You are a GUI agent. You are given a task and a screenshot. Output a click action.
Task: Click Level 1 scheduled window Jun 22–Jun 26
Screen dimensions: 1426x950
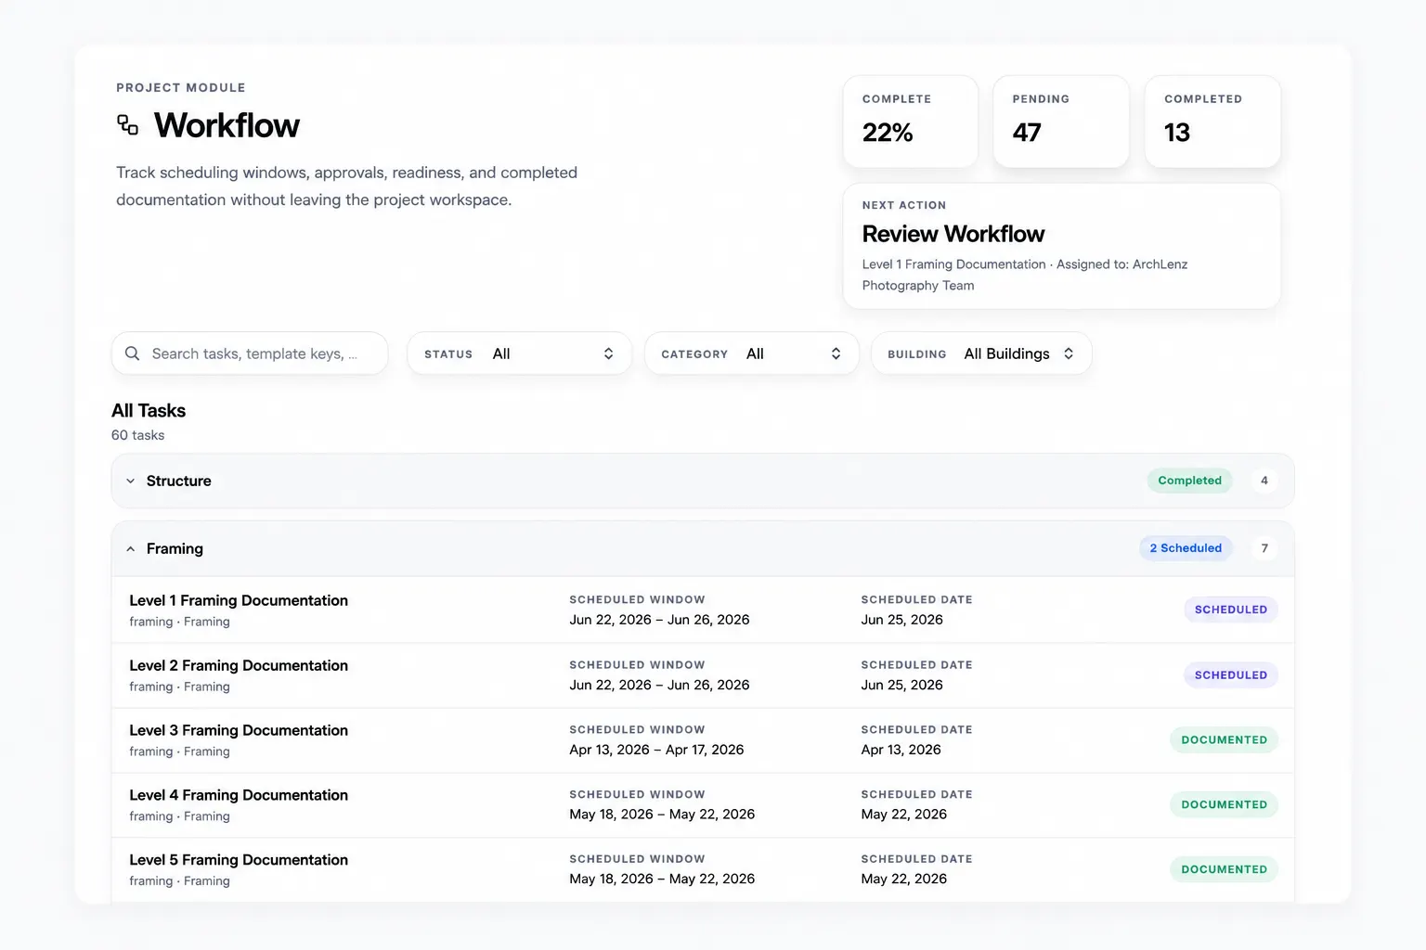point(659,620)
